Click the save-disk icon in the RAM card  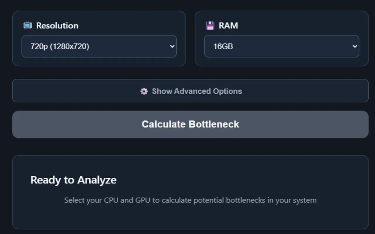[x=210, y=25]
